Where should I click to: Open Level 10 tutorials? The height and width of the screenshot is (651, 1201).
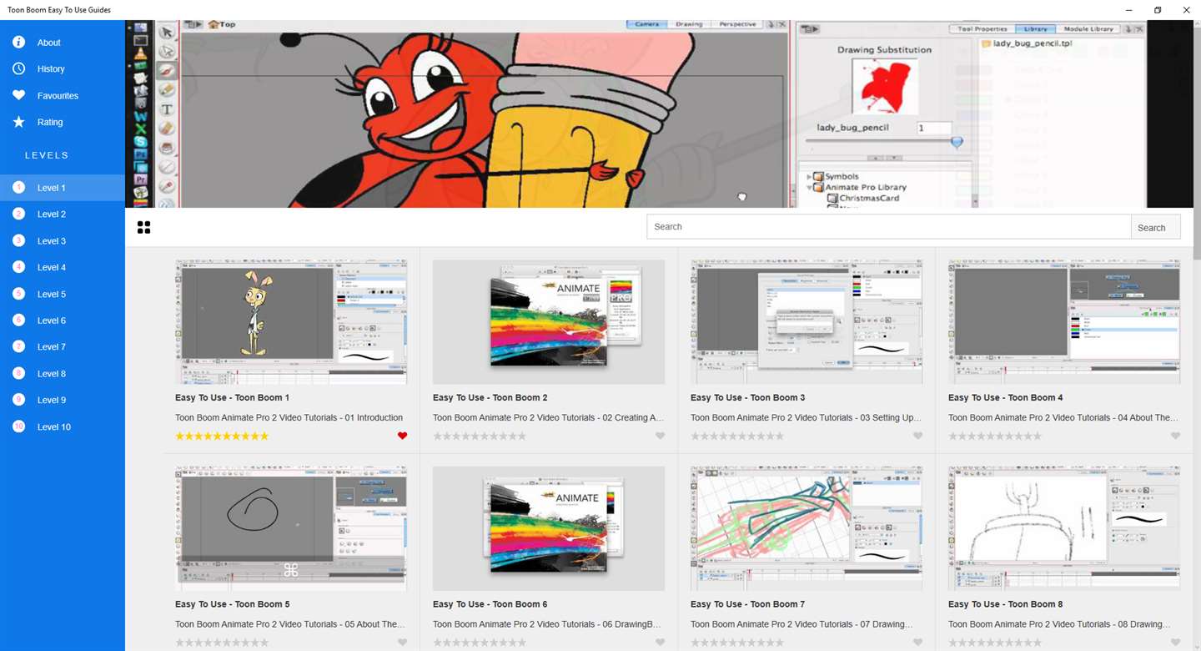pyautogui.click(x=63, y=427)
